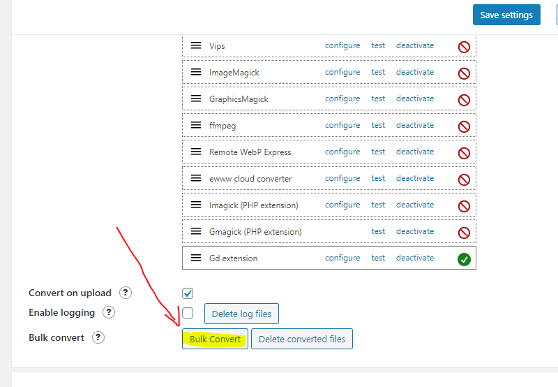Click the Save settings button
The width and height of the screenshot is (558, 387).
point(506,15)
